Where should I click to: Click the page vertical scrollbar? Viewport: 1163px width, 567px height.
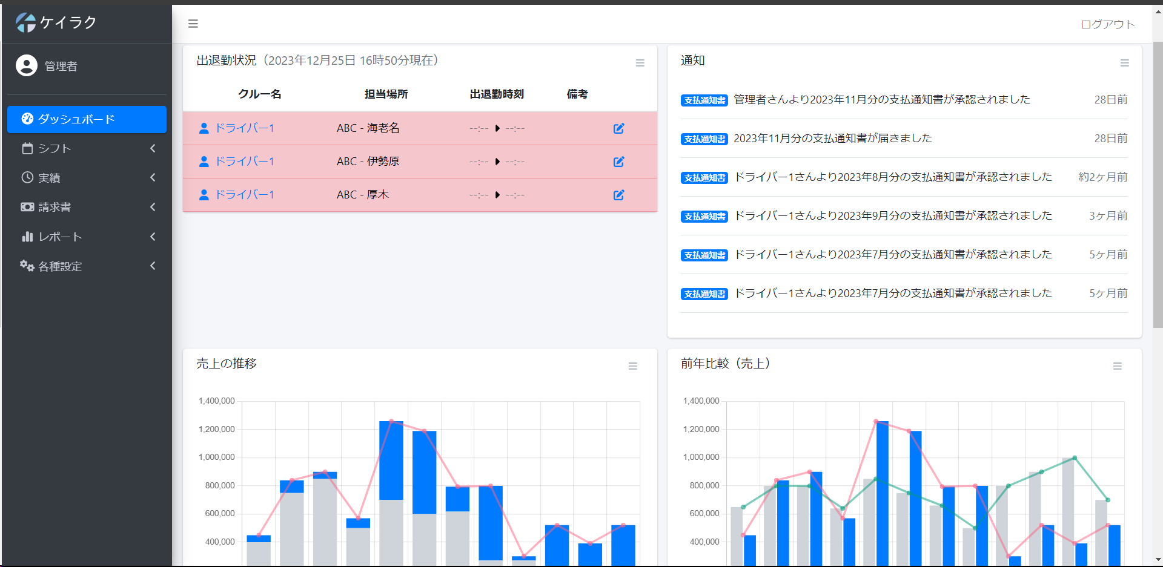[1158, 185]
